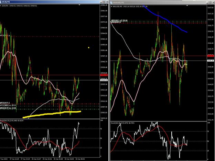Click the 33942.70 price axis value
Screen dimensions: 215x161
click(104, 62)
